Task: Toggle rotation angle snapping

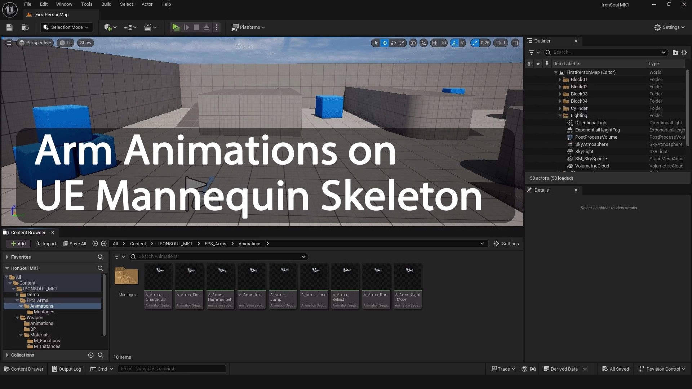Action: 454,43
